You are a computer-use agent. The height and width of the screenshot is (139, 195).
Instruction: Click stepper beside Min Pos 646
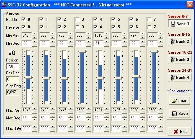pyautogui.click(x=35, y=35)
